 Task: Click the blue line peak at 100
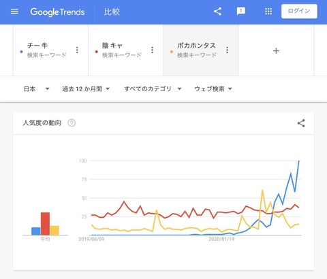click(x=299, y=161)
